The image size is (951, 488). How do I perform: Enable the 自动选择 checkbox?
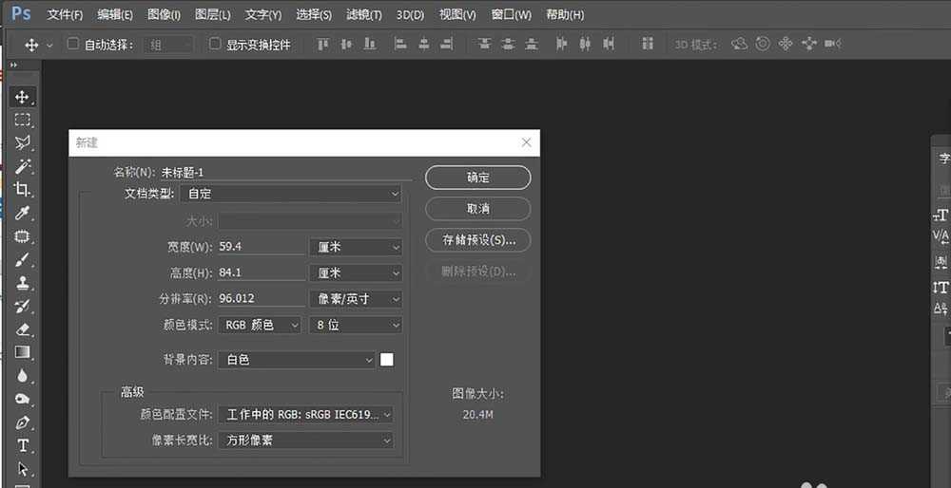point(73,45)
